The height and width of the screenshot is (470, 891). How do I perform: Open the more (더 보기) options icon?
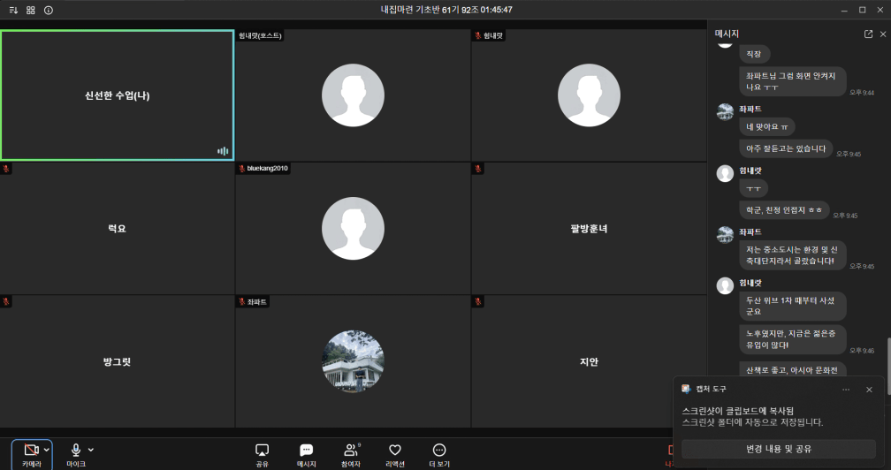439,451
